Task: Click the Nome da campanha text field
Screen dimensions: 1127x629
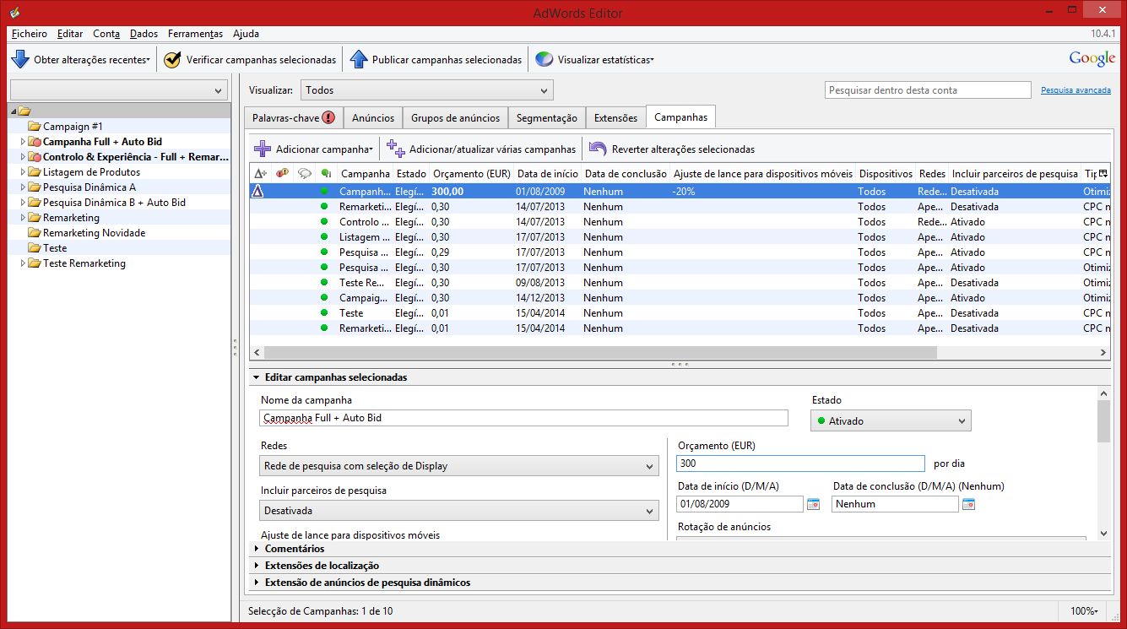Action: pos(523,418)
